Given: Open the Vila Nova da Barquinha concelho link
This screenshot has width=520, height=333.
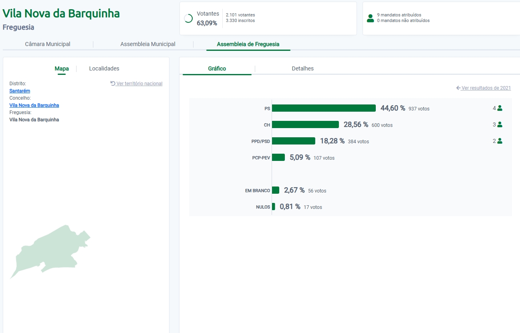Looking at the screenshot, I should (x=34, y=105).
